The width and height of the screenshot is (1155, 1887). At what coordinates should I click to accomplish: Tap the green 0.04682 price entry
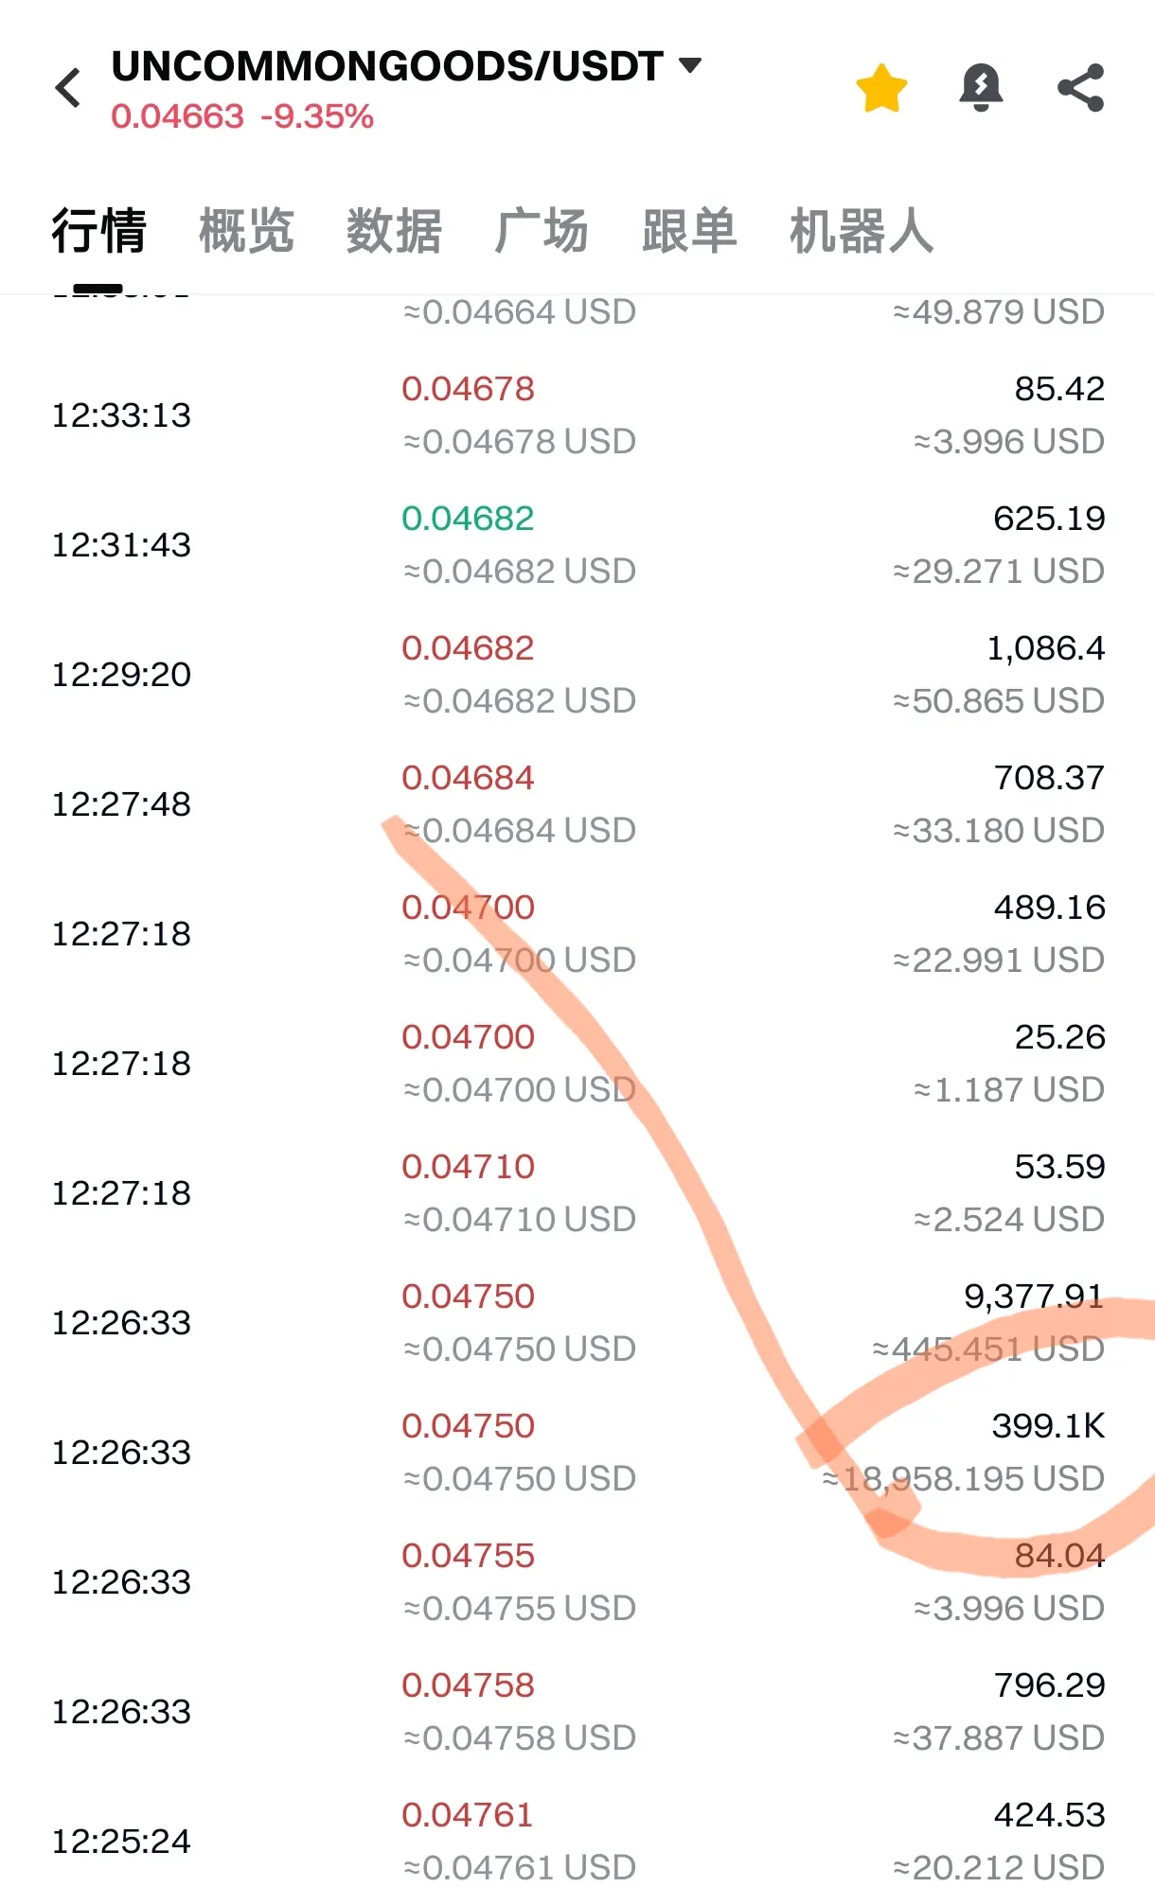click(x=468, y=518)
